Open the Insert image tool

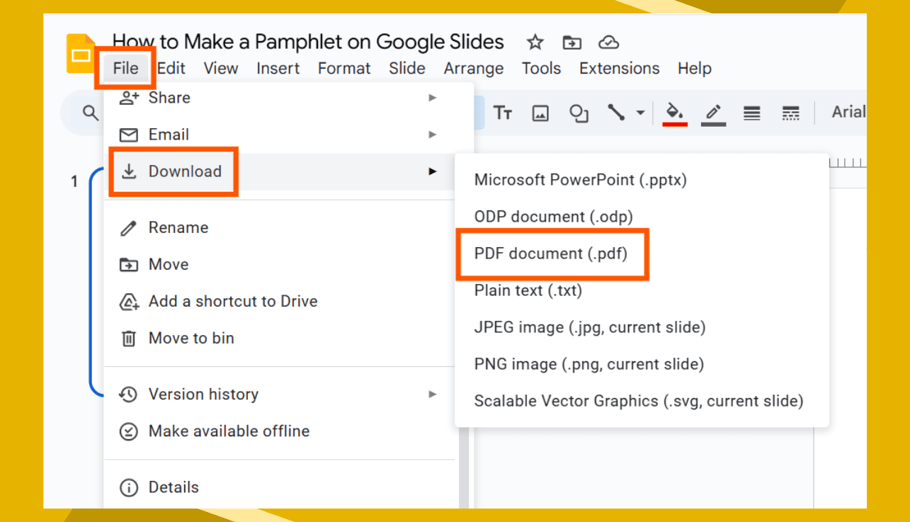pos(540,113)
